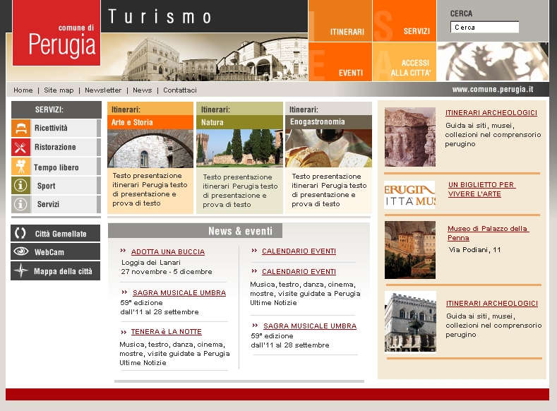Open Tempo libero service
This screenshot has height=411, width=557.
tap(56, 166)
